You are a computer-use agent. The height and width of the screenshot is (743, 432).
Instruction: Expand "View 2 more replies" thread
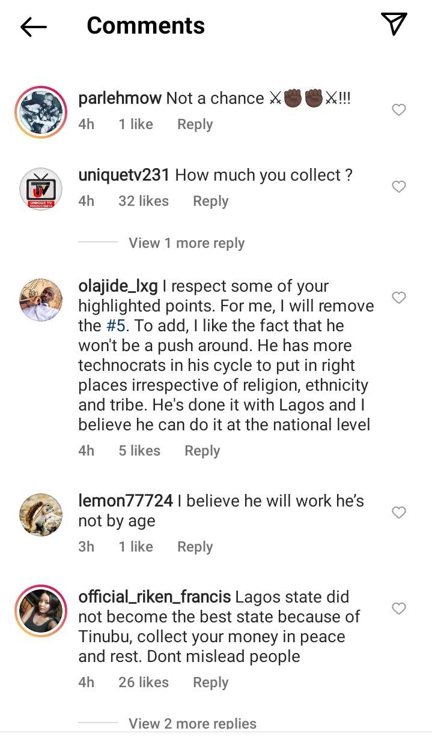pyautogui.click(x=192, y=723)
